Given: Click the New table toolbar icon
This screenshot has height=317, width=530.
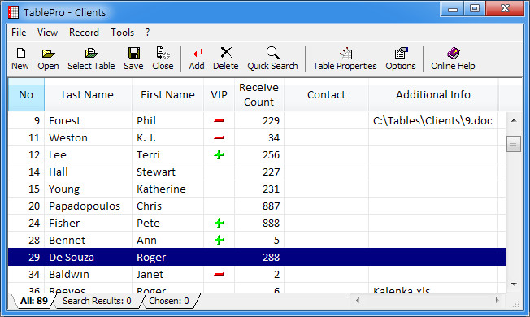Looking at the screenshot, I should click(x=20, y=53).
